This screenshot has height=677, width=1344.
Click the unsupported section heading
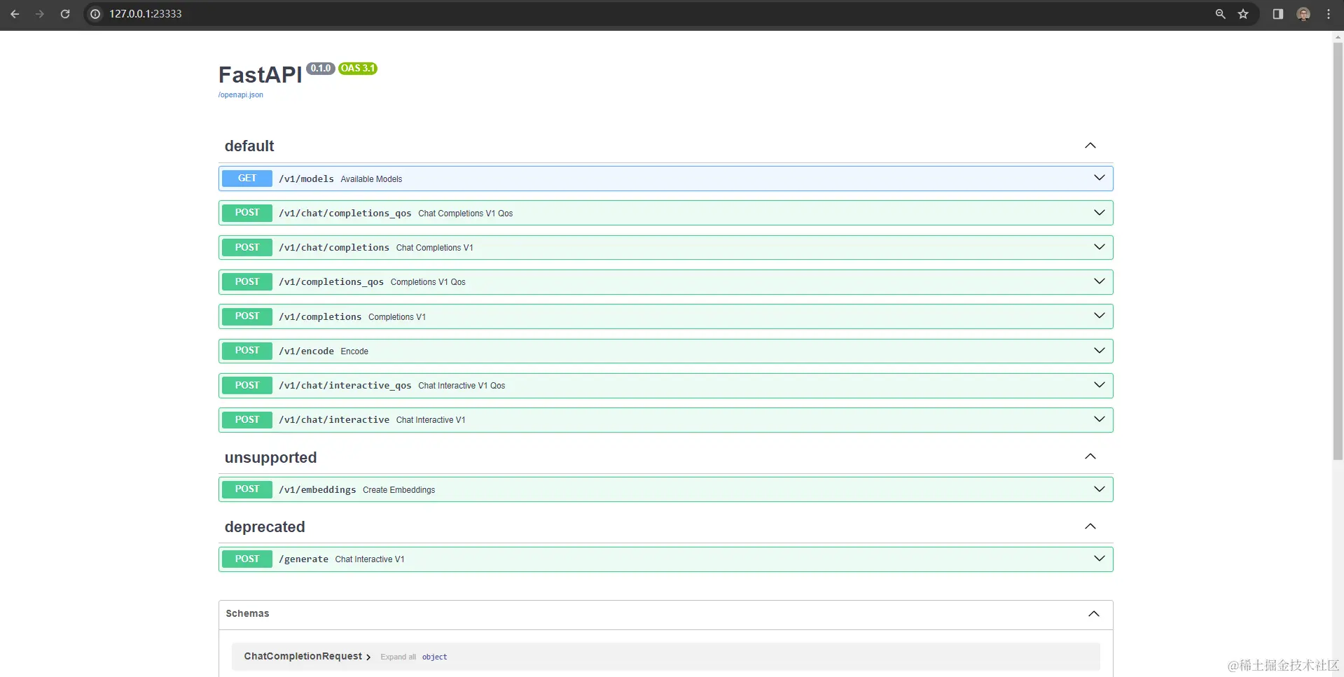click(x=270, y=457)
